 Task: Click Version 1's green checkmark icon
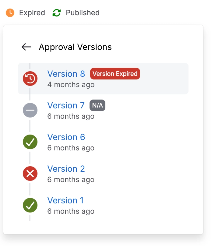click(x=30, y=205)
